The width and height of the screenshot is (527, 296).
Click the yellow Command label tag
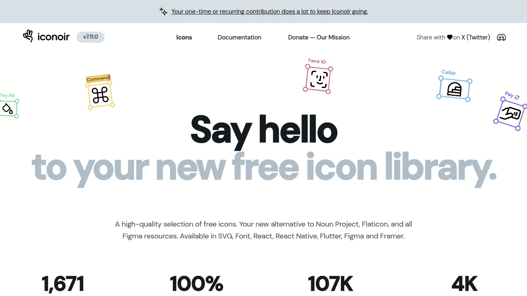coord(98,79)
